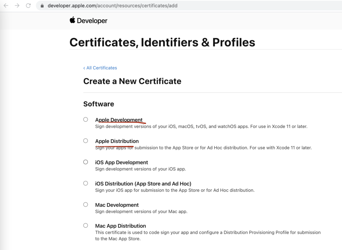Click the Software section heading
The width and height of the screenshot is (342, 250).
pyautogui.click(x=99, y=104)
